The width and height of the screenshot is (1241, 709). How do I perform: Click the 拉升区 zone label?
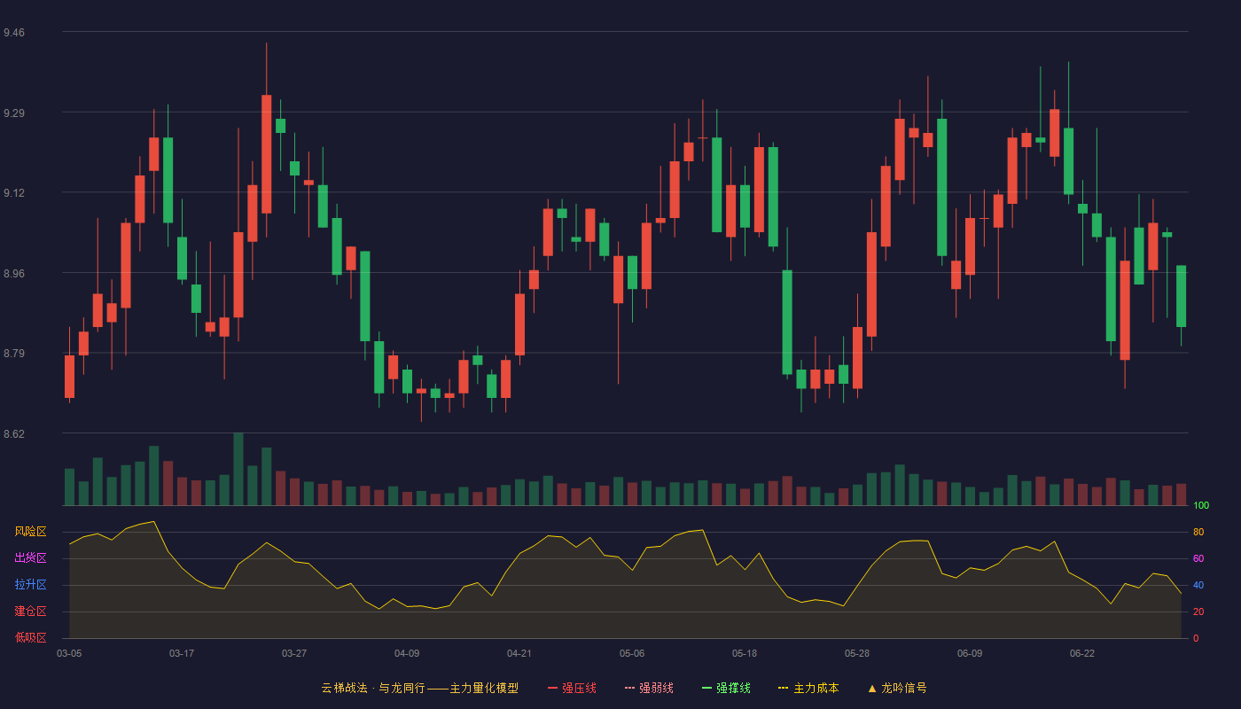31,585
